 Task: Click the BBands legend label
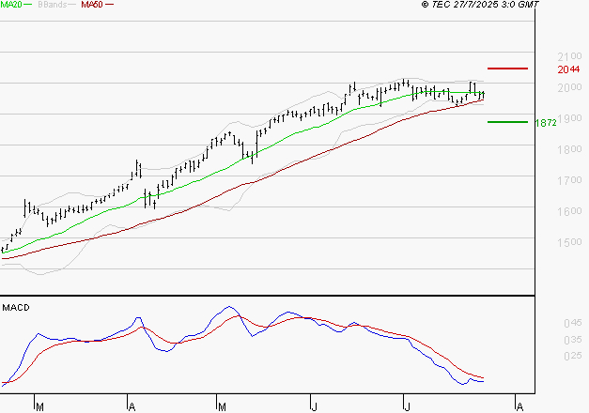53,5
